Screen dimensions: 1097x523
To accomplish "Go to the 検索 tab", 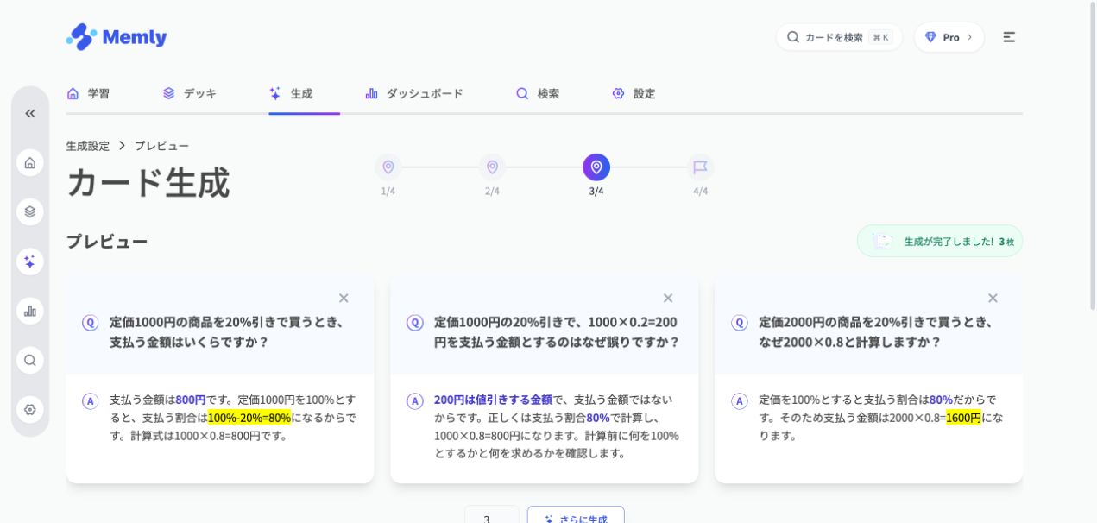I will pos(538,93).
